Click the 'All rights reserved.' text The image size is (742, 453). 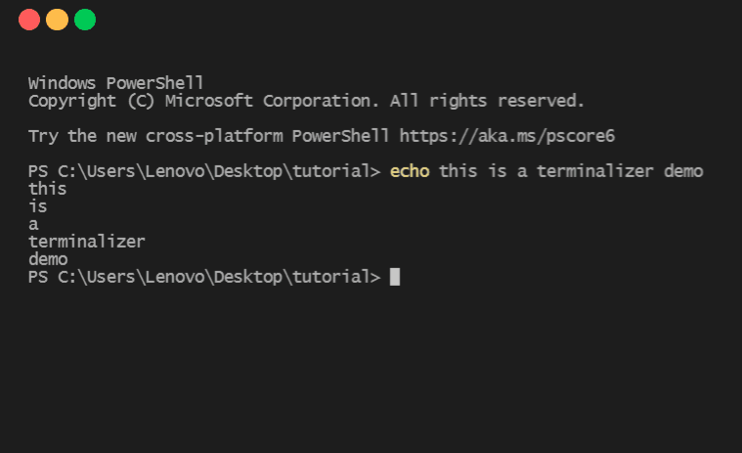tap(487, 101)
